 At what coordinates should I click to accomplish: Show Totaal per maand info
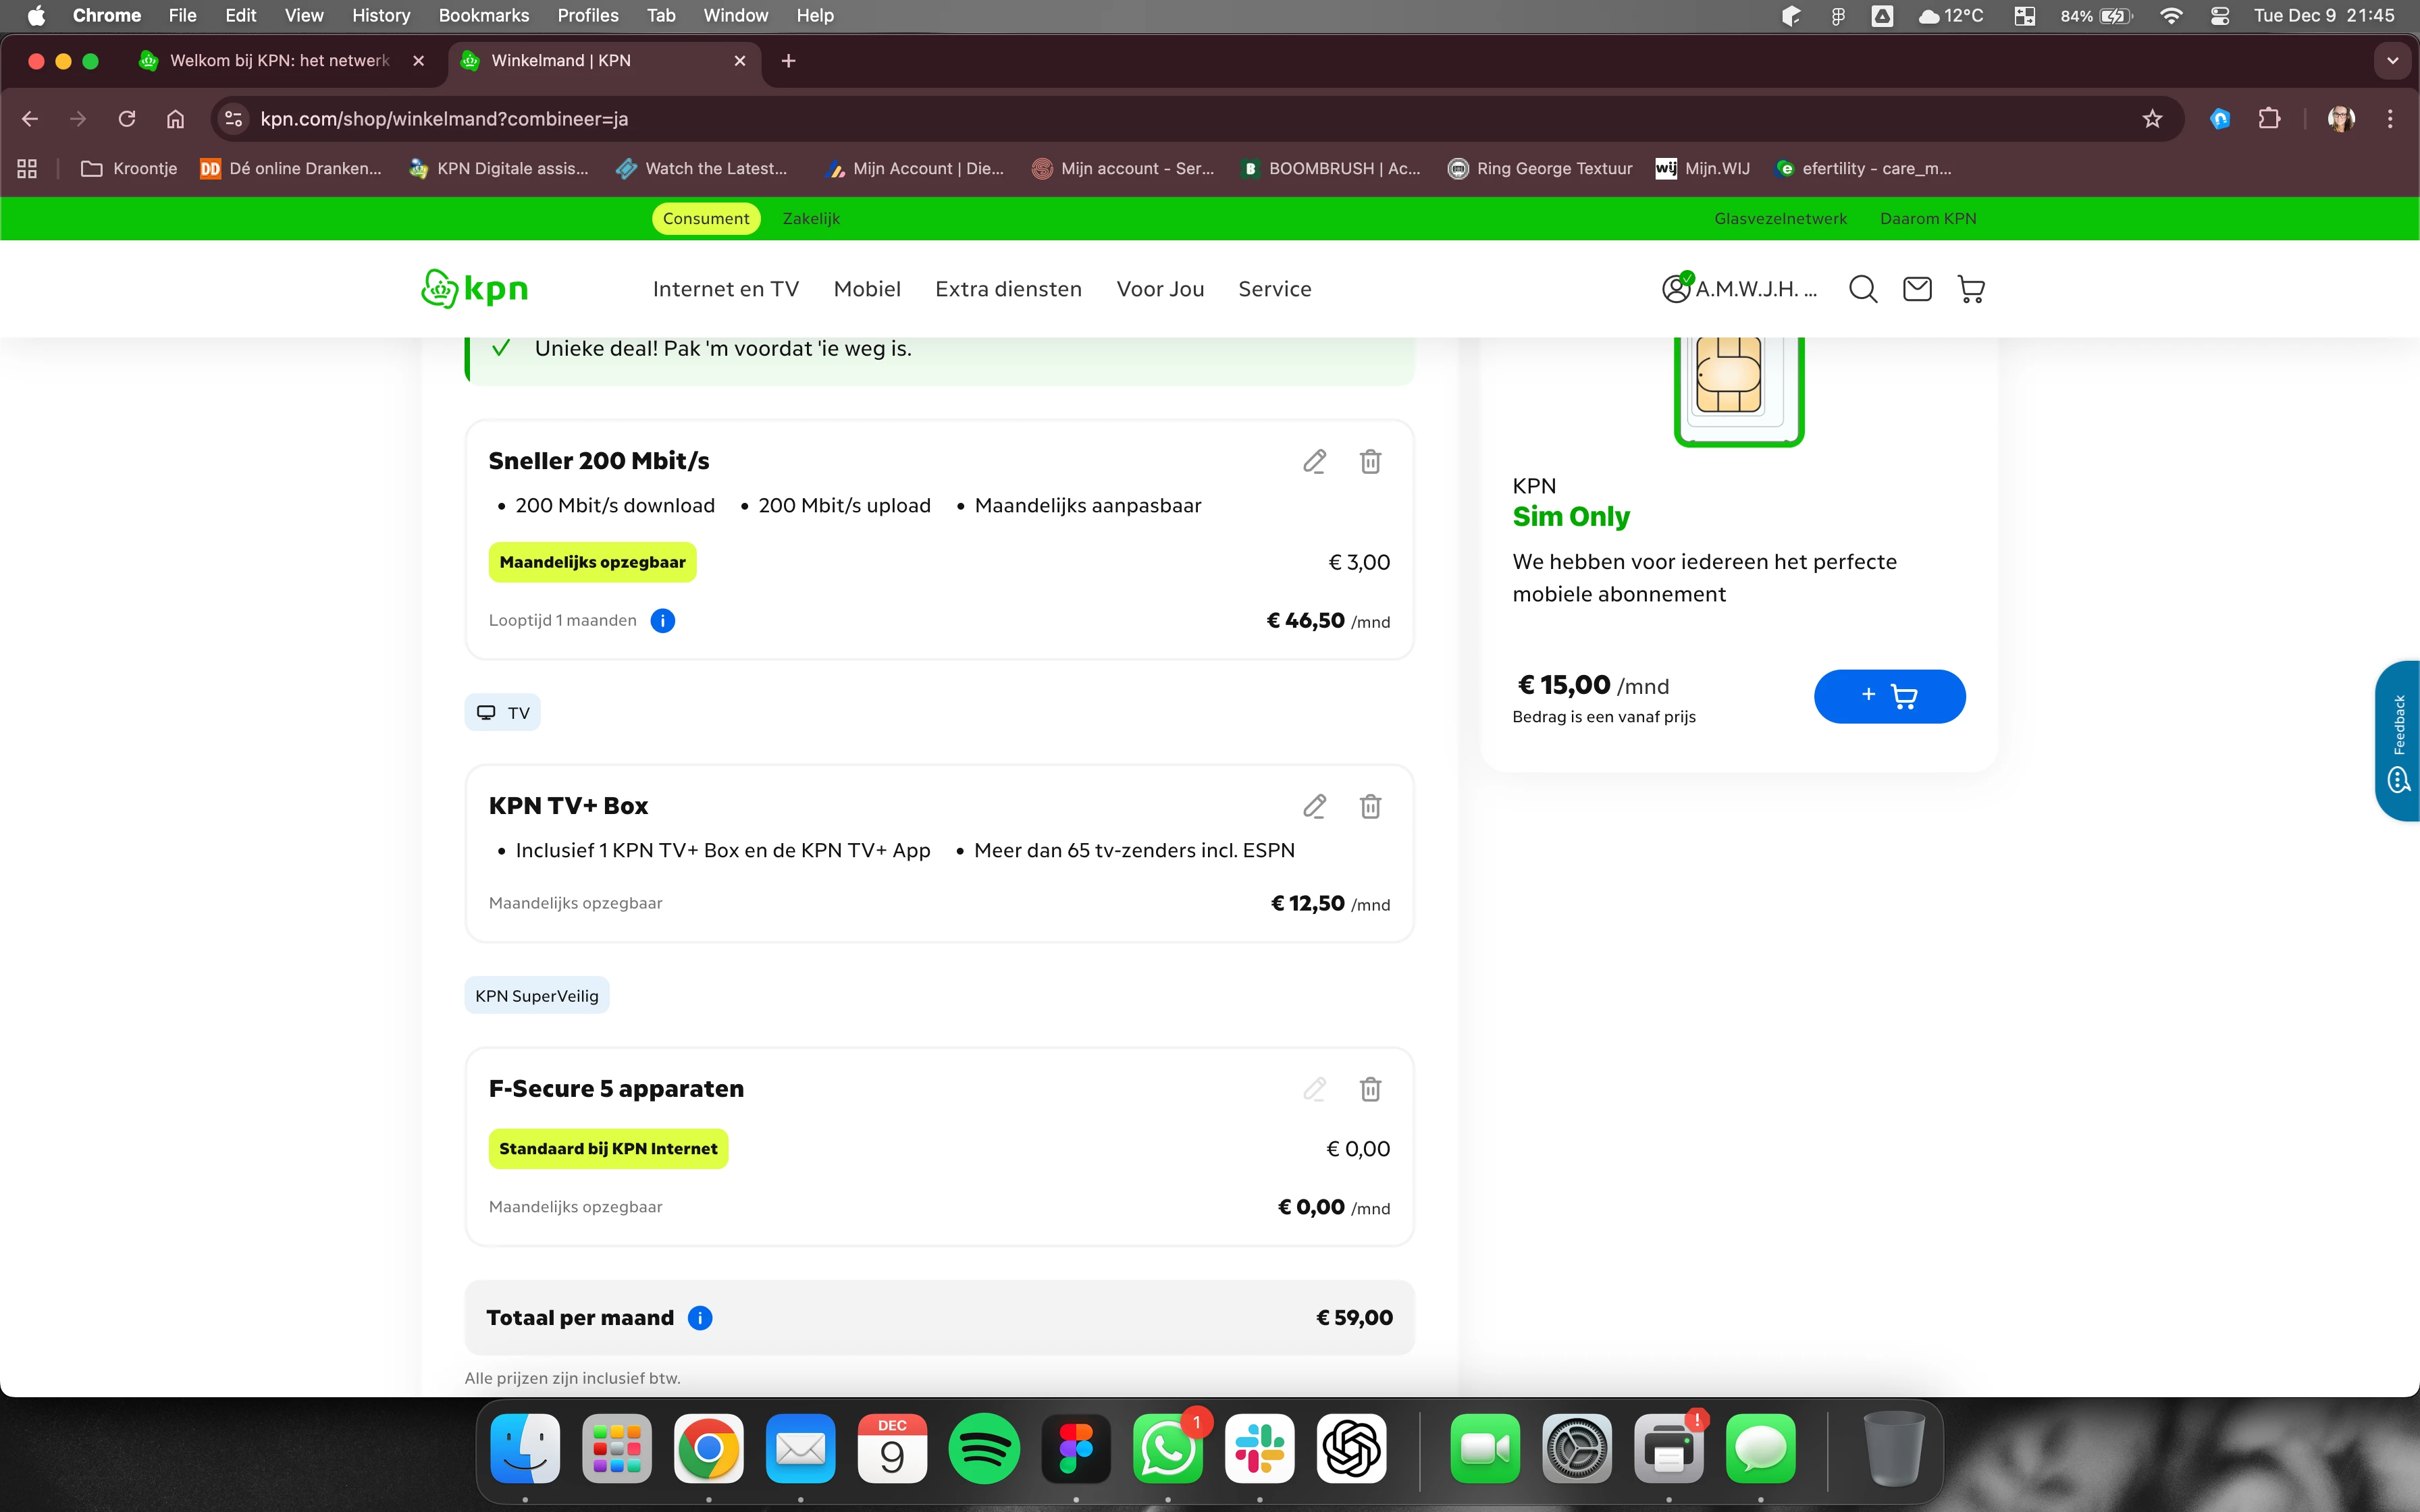click(700, 1318)
